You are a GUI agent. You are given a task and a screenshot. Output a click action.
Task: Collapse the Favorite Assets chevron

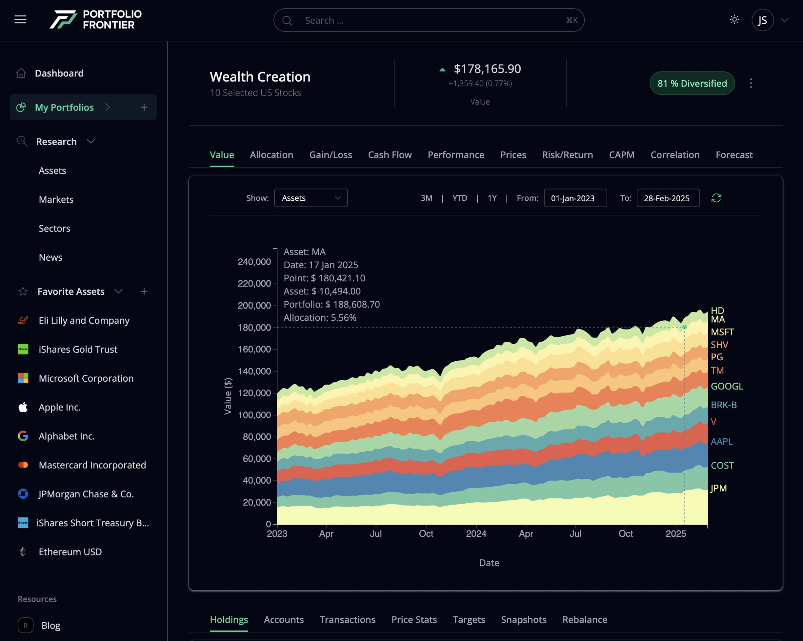coord(118,291)
